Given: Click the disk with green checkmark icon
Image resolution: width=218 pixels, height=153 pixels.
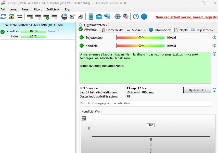Looking at the screenshot, I should (x=46, y=17).
